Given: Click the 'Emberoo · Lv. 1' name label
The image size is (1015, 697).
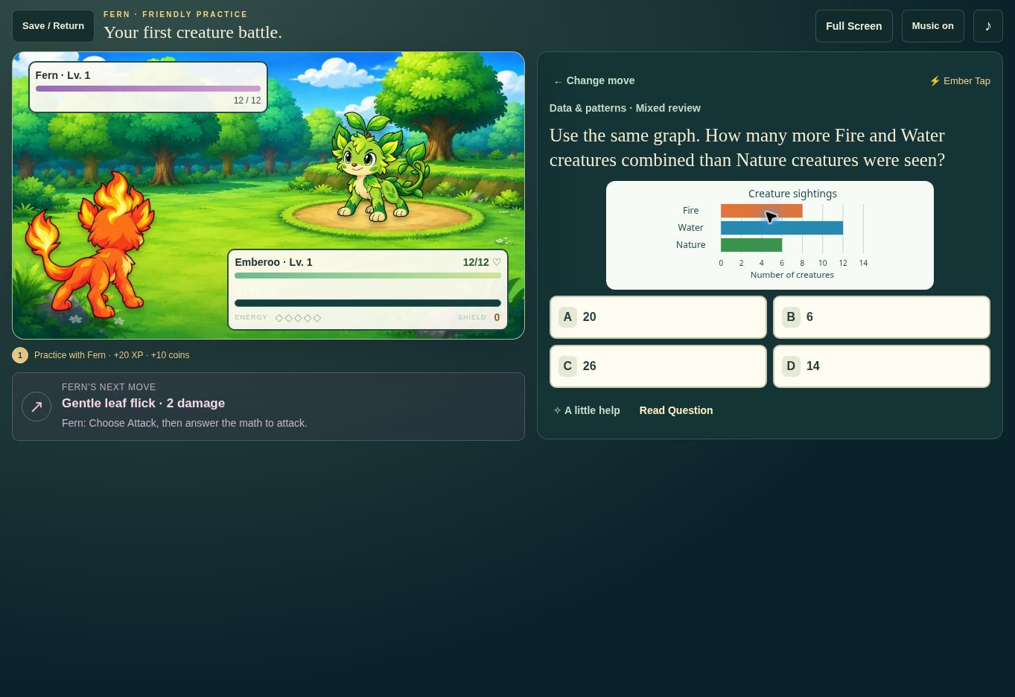Looking at the screenshot, I should point(273,262).
